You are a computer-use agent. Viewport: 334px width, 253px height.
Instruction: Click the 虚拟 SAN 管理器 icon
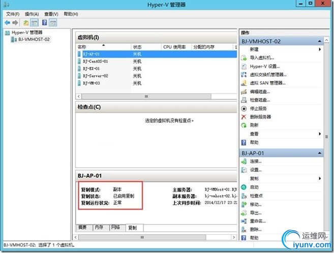244,83
